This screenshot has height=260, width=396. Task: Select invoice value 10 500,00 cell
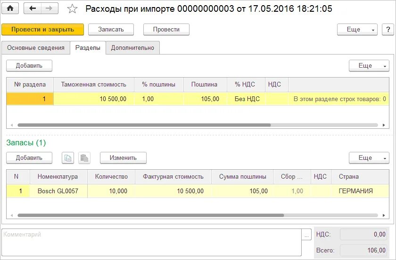pyautogui.click(x=173, y=191)
